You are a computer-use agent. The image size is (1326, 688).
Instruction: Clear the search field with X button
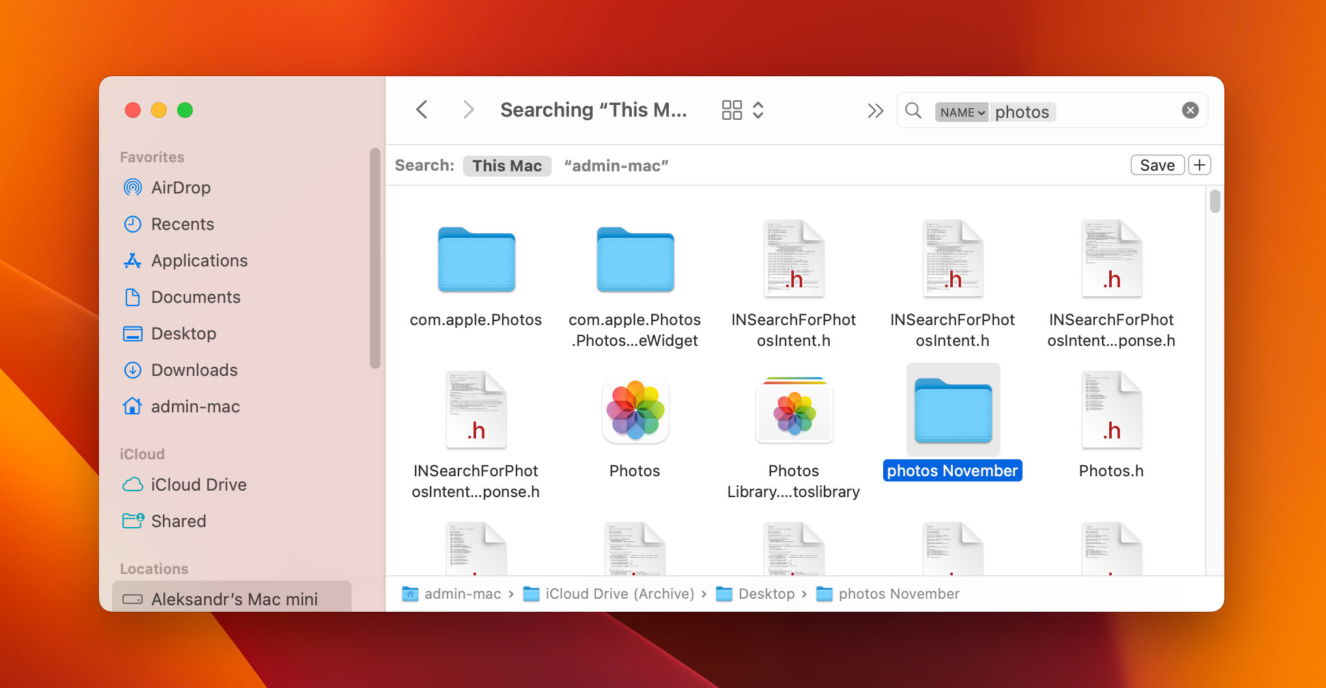tap(1190, 110)
